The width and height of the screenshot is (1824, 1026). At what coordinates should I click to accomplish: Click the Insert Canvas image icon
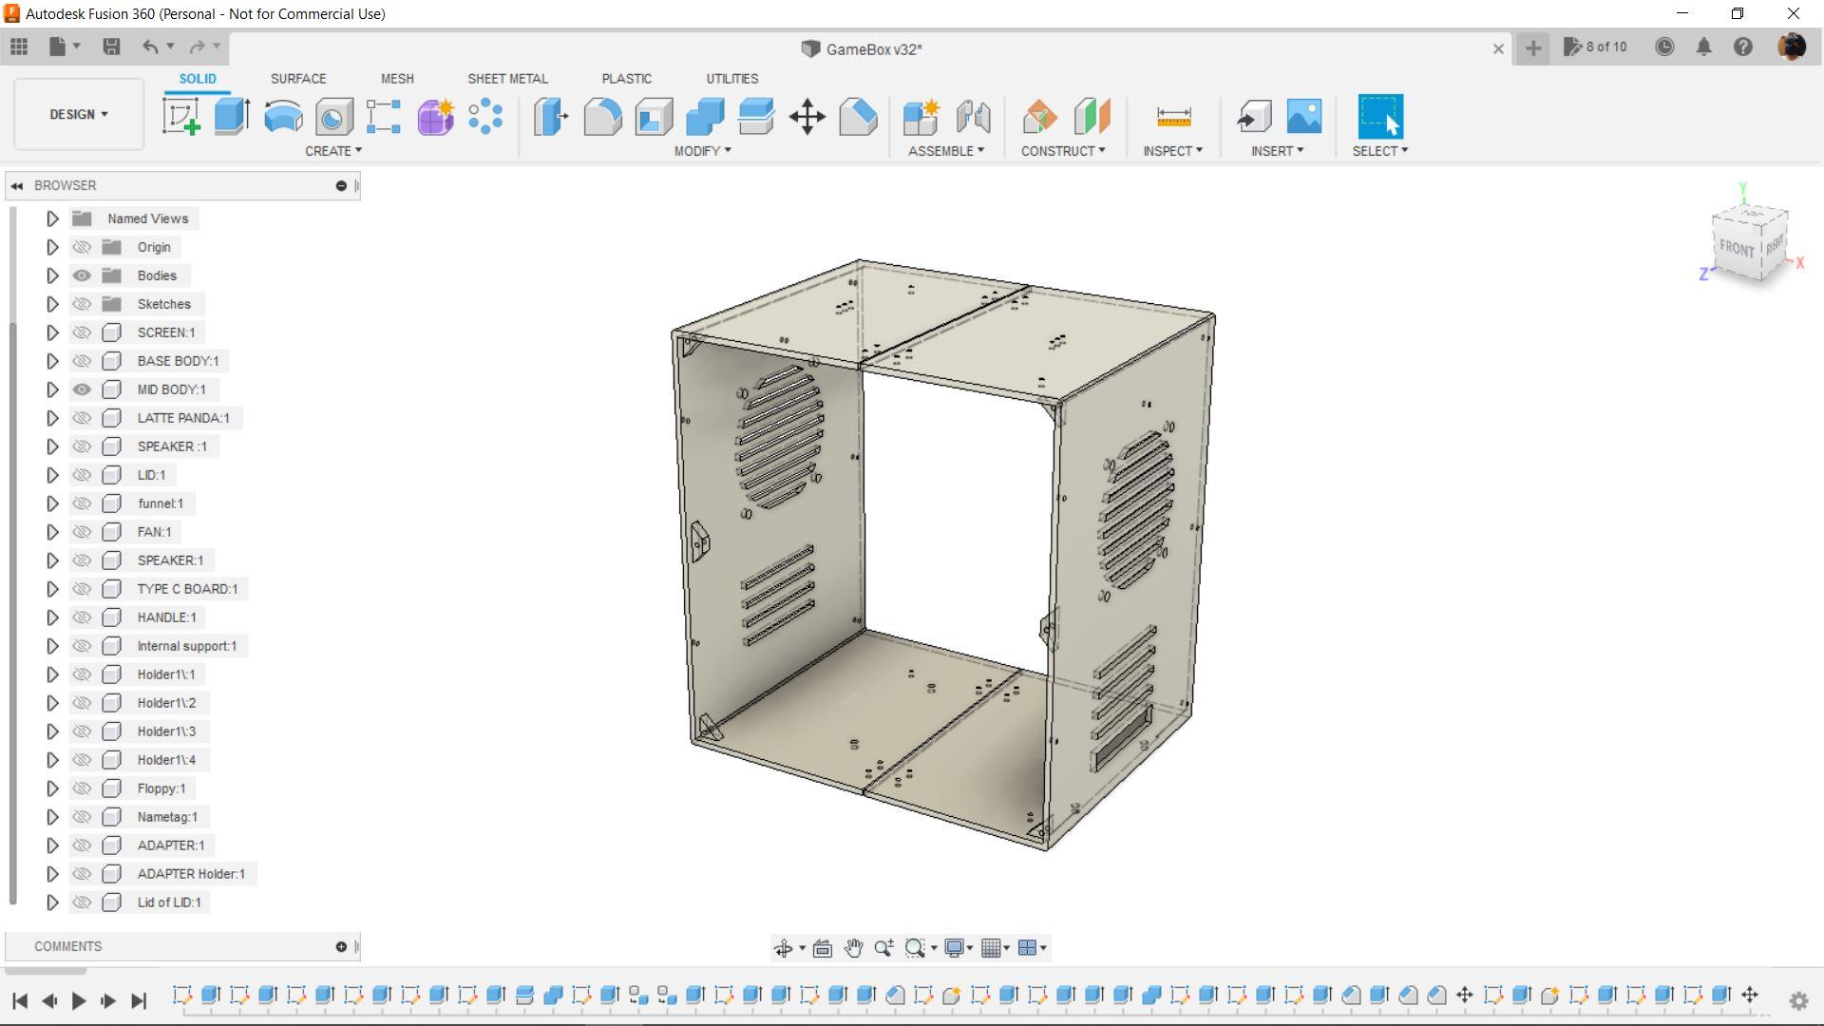pyautogui.click(x=1303, y=117)
